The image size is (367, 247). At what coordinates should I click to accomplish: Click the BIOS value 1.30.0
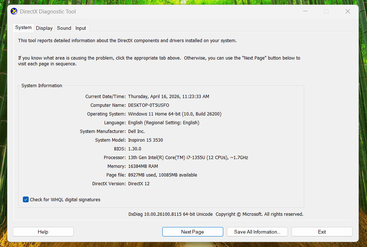(x=135, y=149)
